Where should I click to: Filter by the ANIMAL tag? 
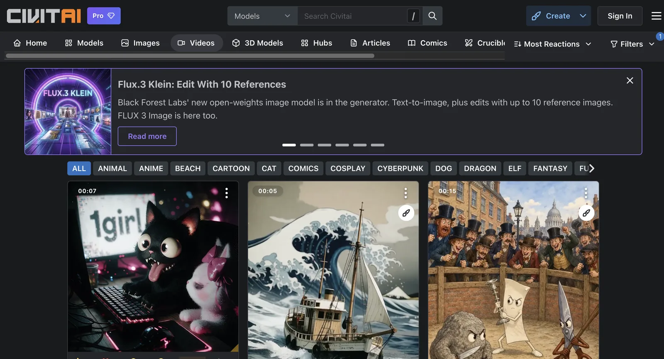(112, 169)
